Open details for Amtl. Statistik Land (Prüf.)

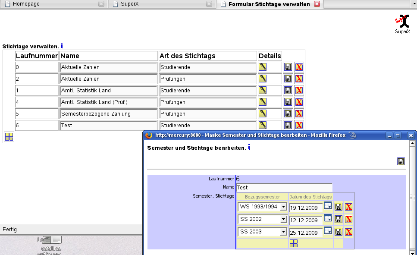point(263,102)
